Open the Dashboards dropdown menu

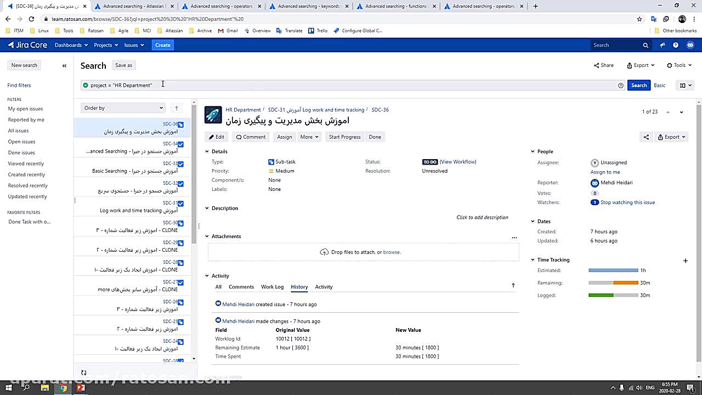(71, 45)
